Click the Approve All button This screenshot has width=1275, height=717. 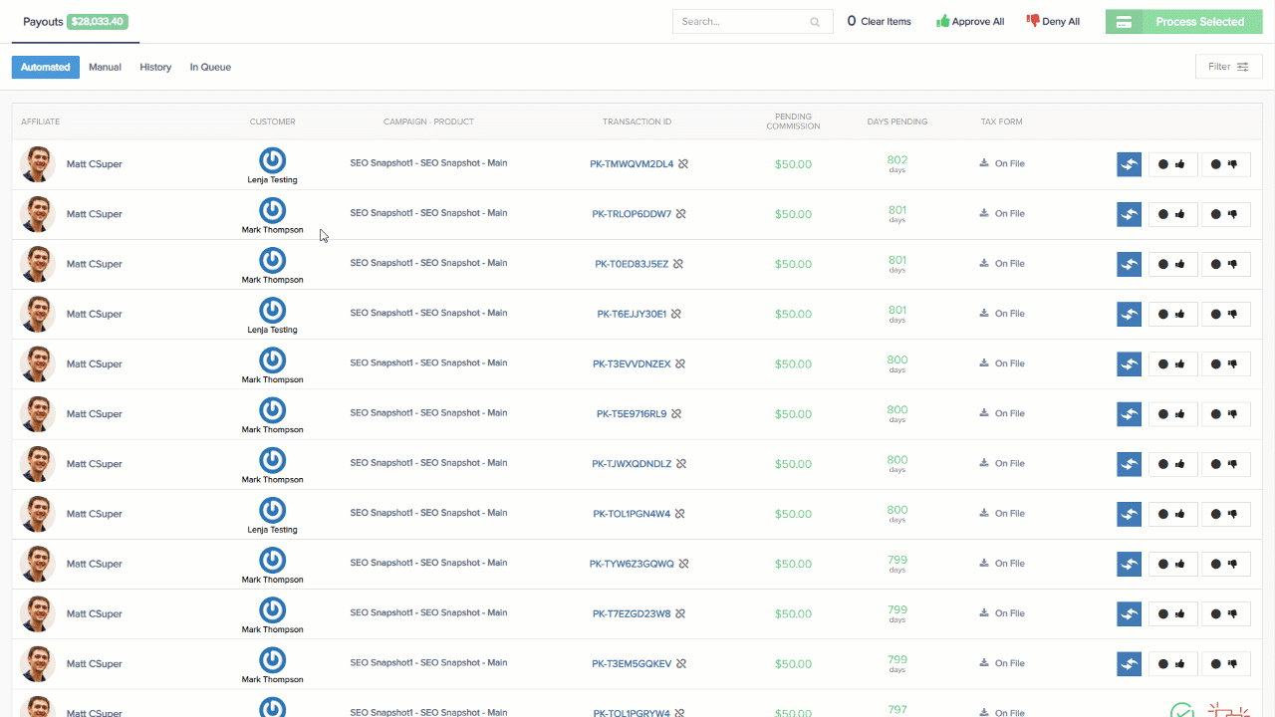[970, 22]
